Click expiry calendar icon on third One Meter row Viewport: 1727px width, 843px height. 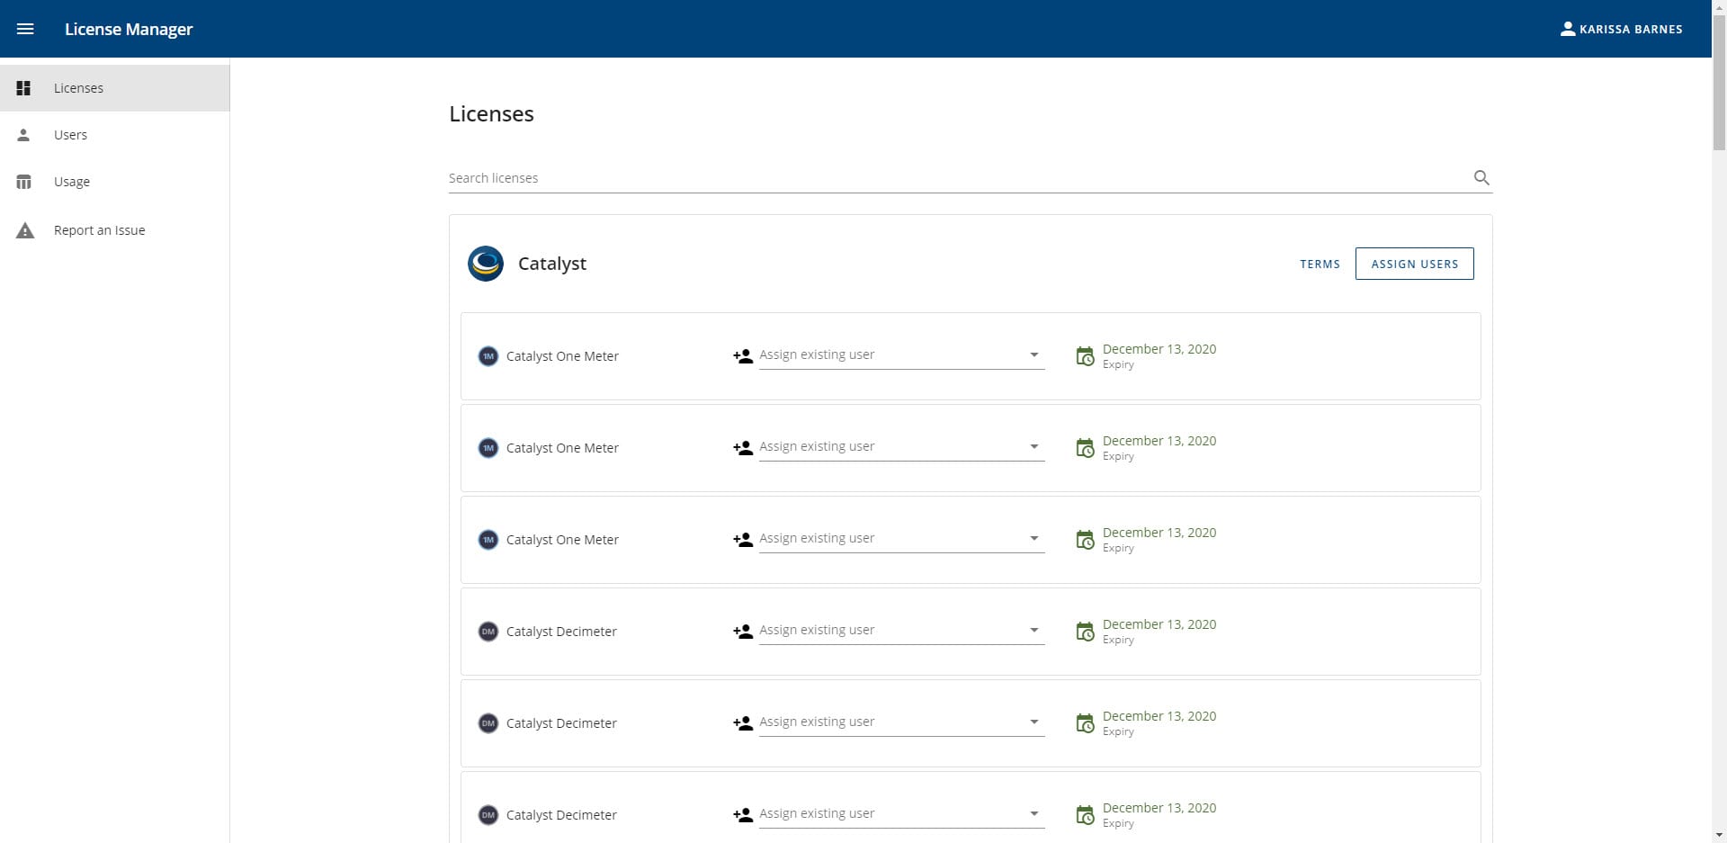tap(1086, 540)
